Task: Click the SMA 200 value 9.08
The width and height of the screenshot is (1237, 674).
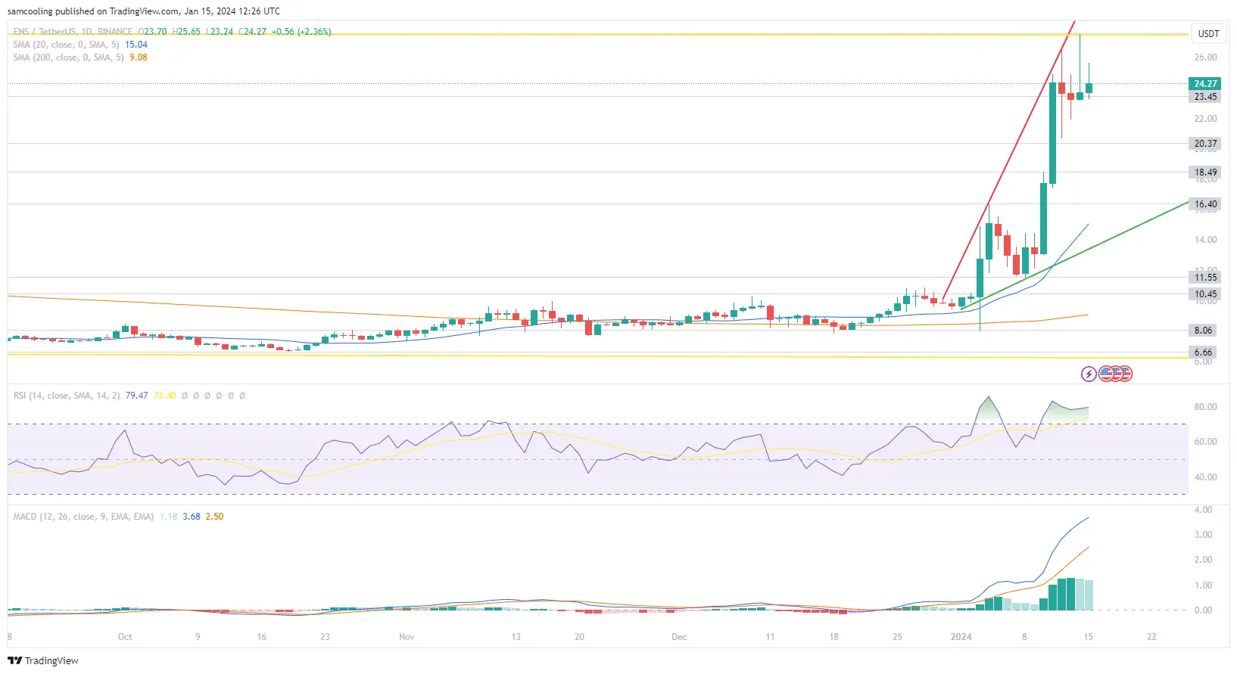Action: coord(139,57)
